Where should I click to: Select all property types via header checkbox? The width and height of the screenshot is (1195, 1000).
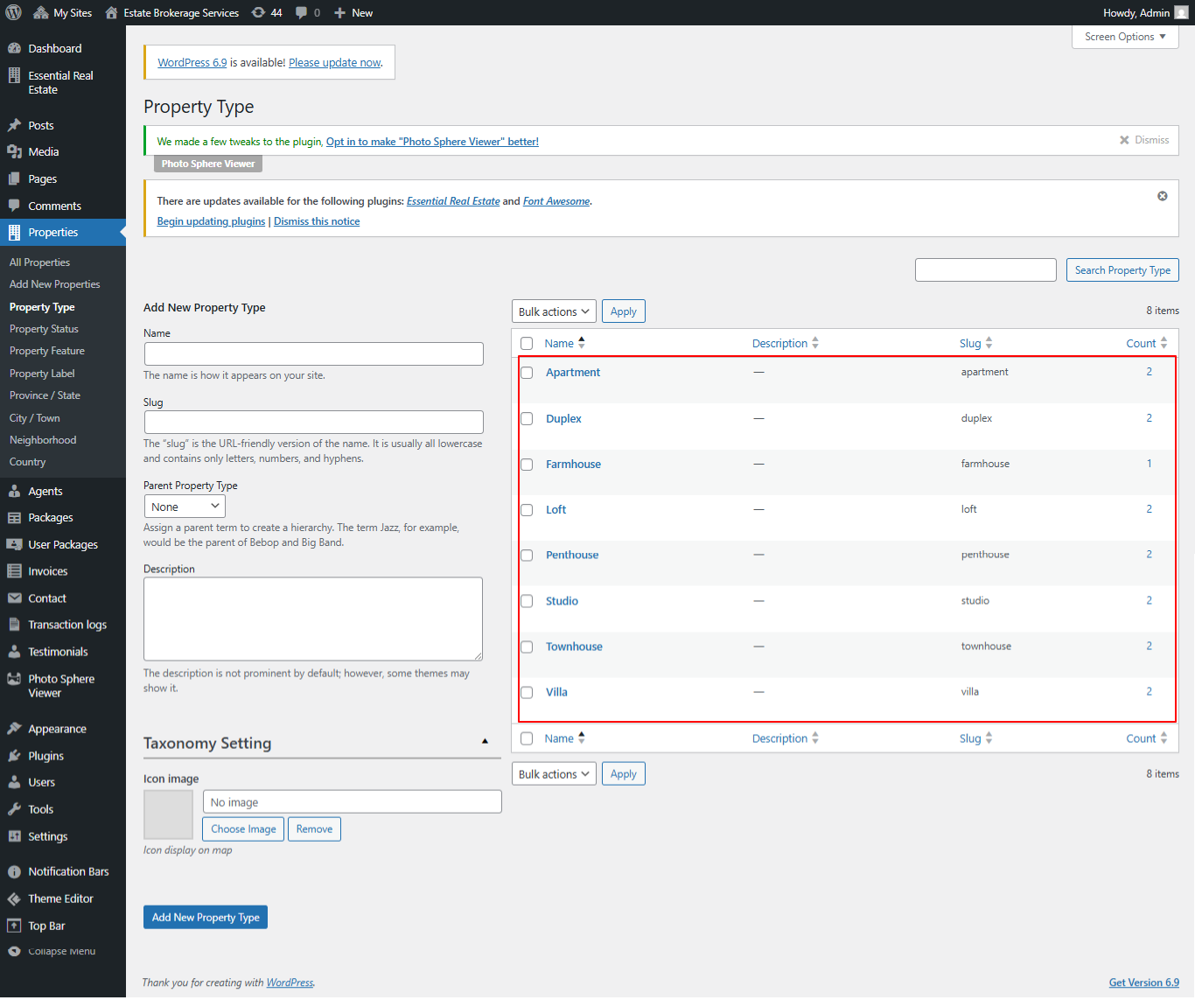[526, 343]
